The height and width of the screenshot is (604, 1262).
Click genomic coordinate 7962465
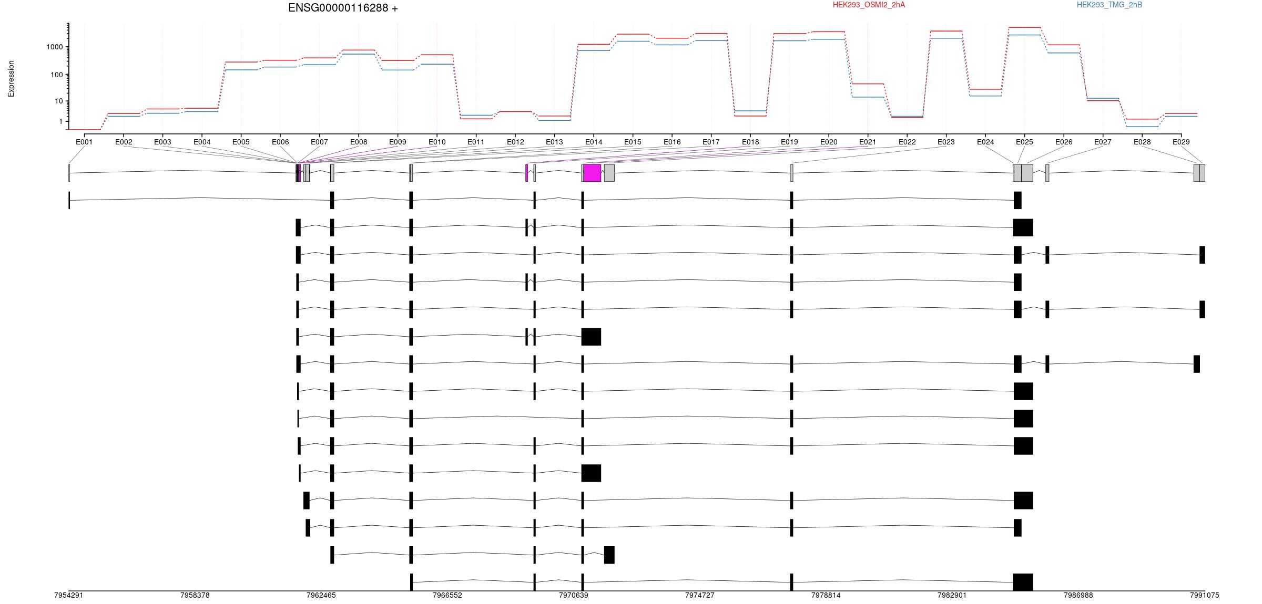pyautogui.click(x=321, y=595)
